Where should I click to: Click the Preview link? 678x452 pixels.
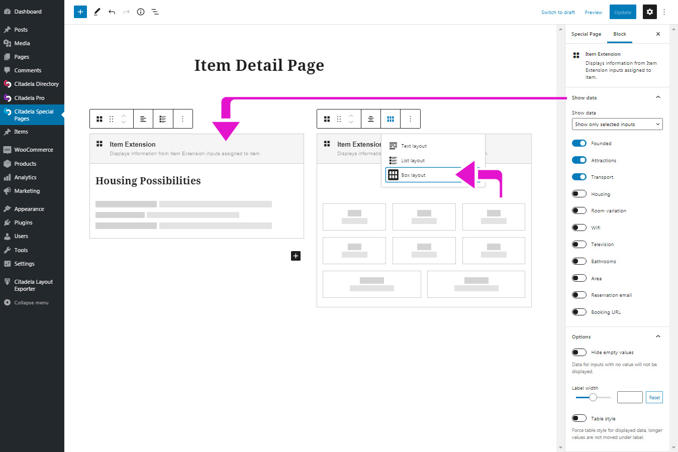[x=593, y=12]
